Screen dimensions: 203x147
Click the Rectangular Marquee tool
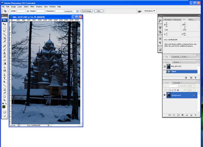click(x=5, y=28)
